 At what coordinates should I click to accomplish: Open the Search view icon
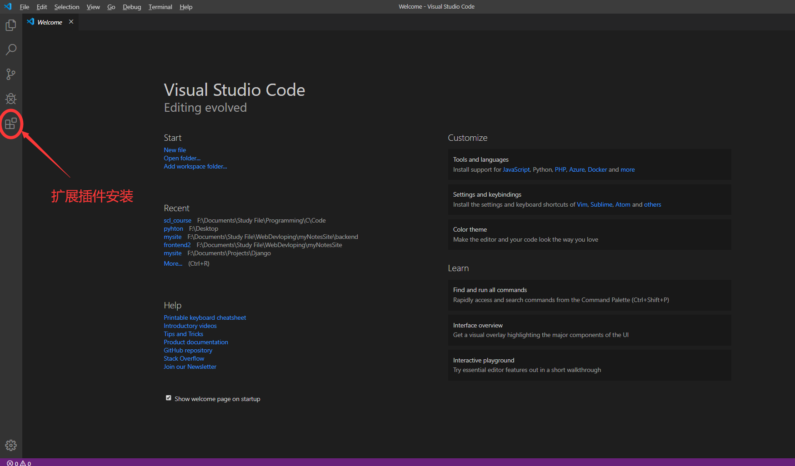tap(11, 50)
